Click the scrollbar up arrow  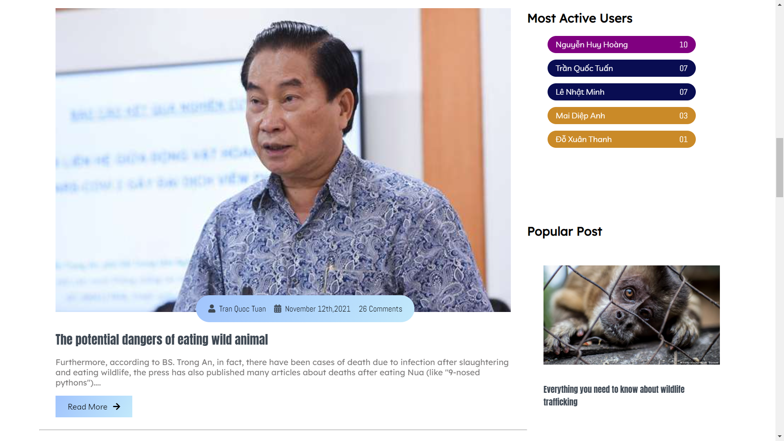[x=780, y=4]
